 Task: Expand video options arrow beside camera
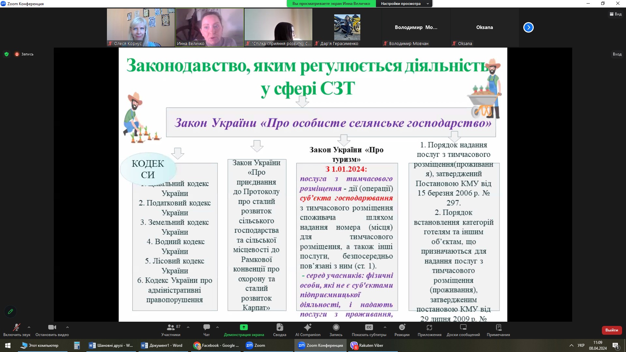click(x=67, y=327)
